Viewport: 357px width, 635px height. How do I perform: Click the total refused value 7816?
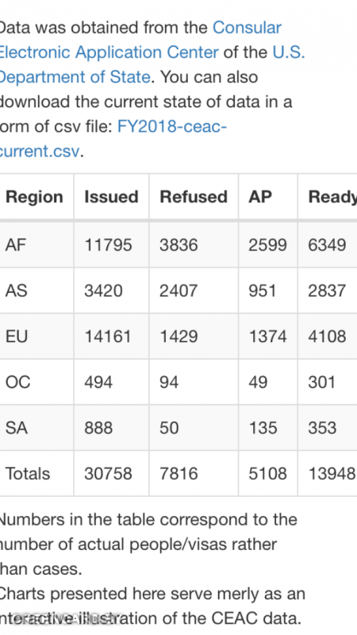178,474
